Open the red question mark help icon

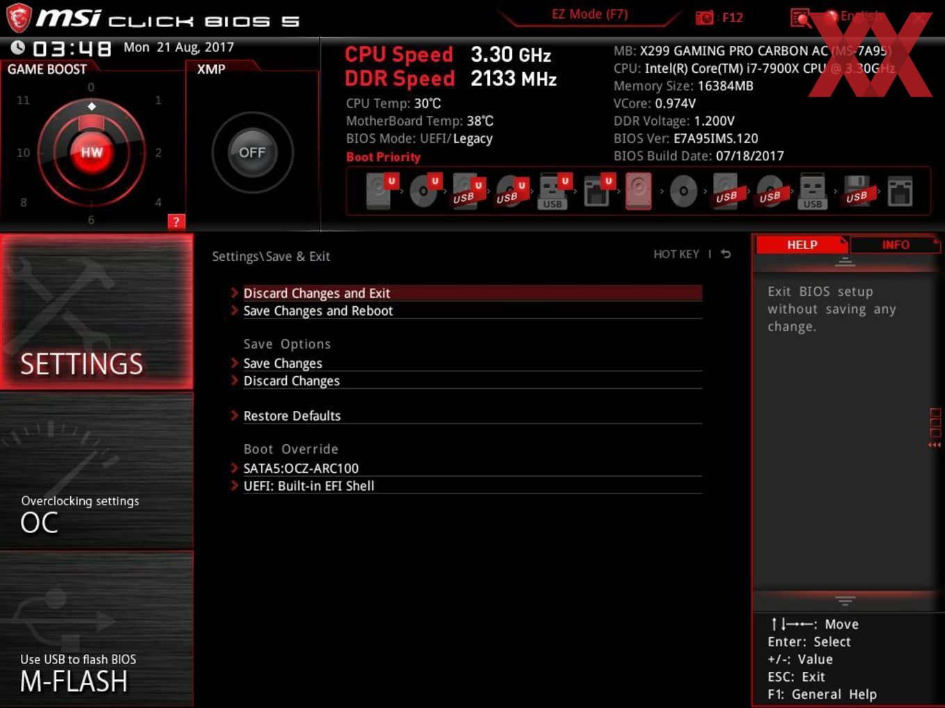coord(176,221)
